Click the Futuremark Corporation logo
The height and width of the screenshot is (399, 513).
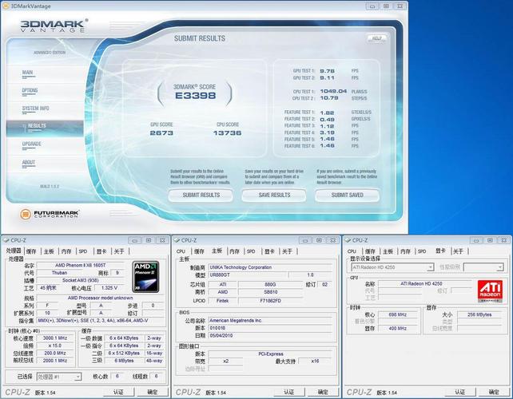49,214
